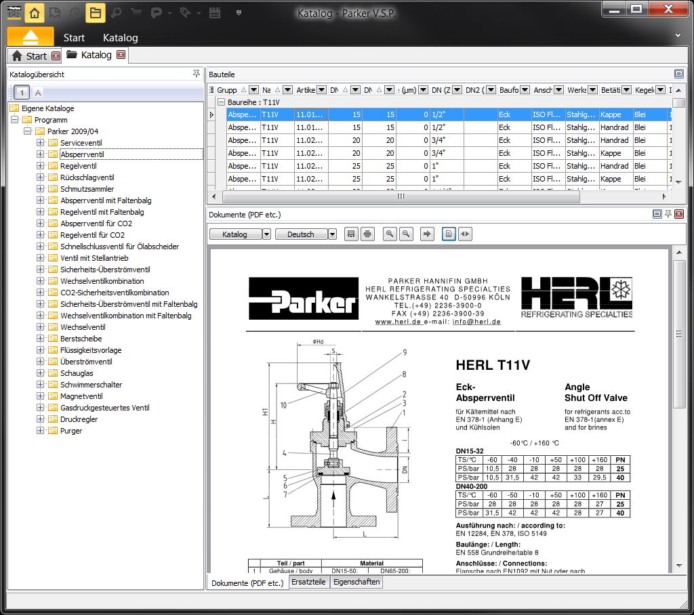Open the Eigenschaften tab
The width and height of the screenshot is (694, 615).
tap(356, 582)
